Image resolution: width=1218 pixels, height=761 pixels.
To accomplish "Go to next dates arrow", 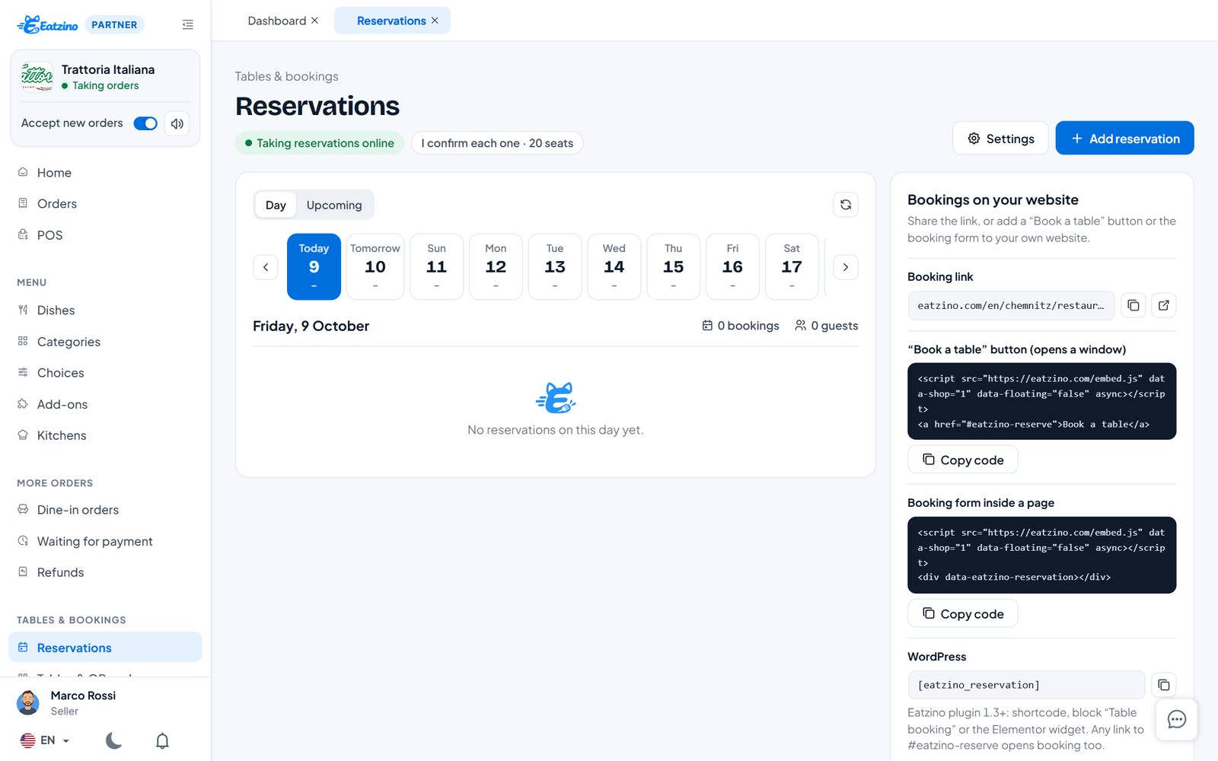I will click(846, 267).
